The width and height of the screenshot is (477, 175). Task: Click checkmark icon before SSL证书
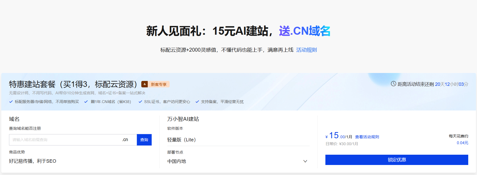click(140, 102)
